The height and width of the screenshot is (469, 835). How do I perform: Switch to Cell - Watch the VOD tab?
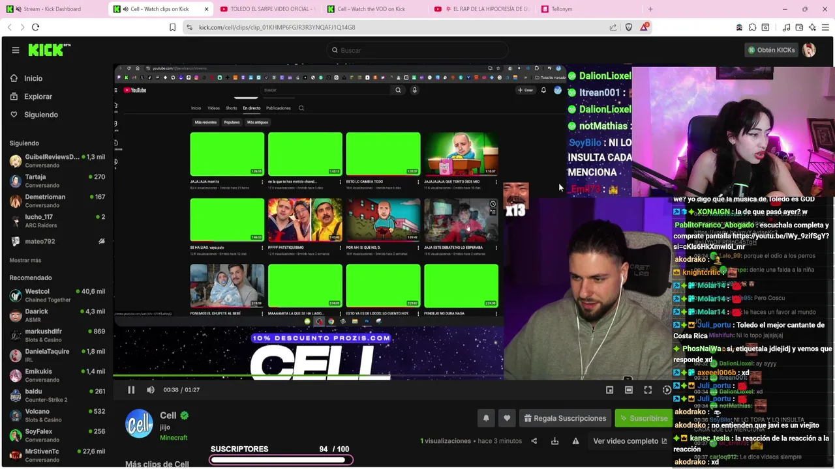375,9
